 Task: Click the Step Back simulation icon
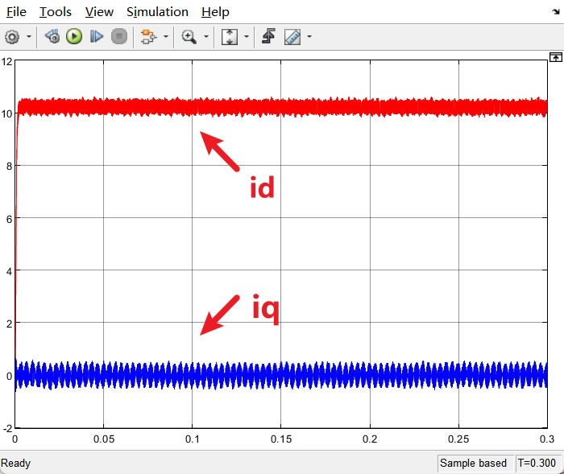pyautogui.click(x=52, y=37)
